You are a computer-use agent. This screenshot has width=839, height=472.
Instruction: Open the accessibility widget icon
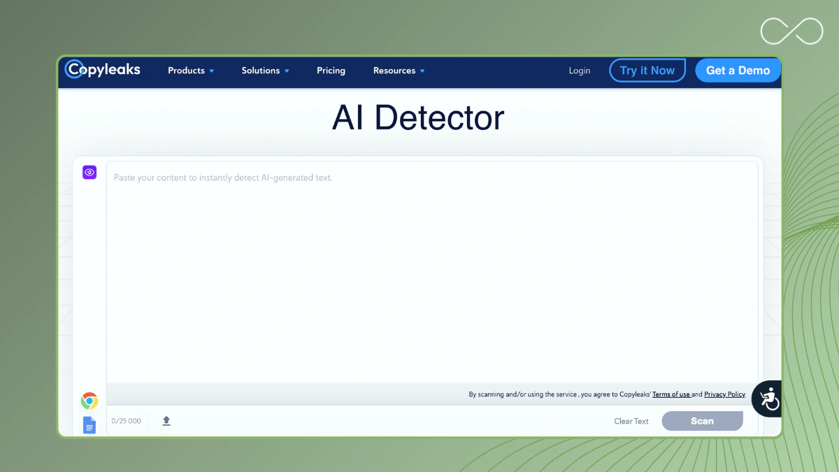point(769,399)
